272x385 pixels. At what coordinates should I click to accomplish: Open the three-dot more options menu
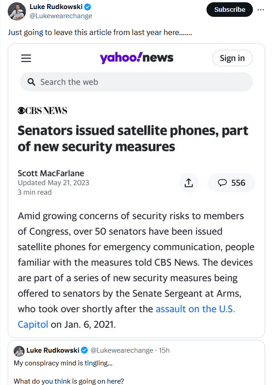(261, 10)
